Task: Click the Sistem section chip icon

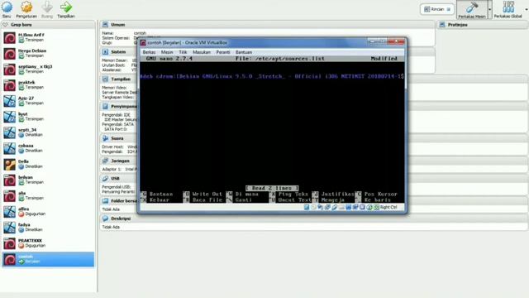Action: pos(106,51)
